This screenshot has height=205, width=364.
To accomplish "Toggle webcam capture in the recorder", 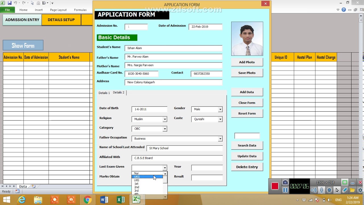I will [329, 190].
